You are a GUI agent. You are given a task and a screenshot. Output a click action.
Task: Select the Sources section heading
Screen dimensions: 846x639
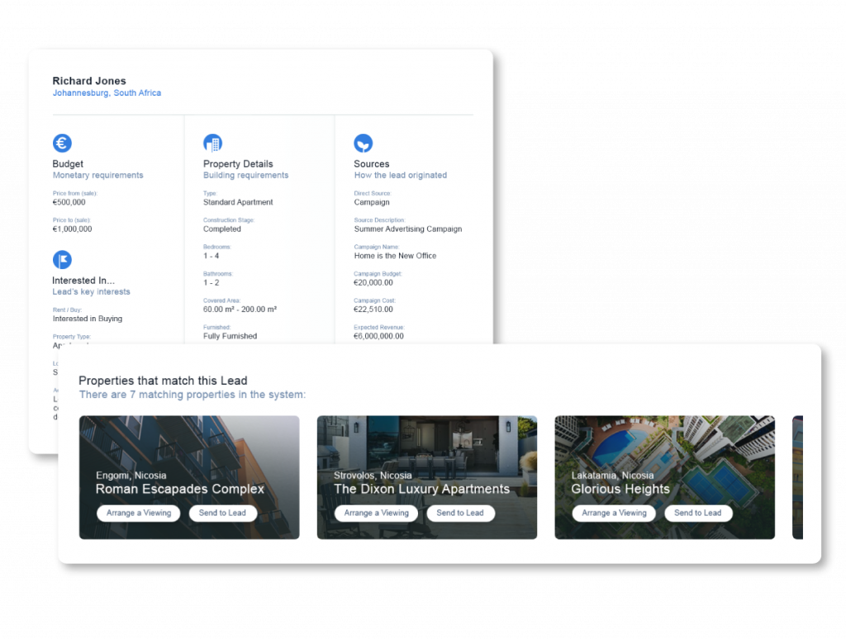coord(371,164)
